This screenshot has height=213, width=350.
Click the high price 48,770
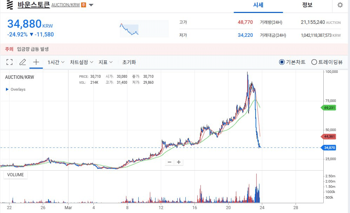pyautogui.click(x=245, y=22)
